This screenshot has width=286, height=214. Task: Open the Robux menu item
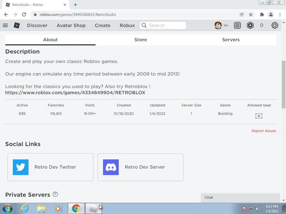pyautogui.click(x=127, y=25)
